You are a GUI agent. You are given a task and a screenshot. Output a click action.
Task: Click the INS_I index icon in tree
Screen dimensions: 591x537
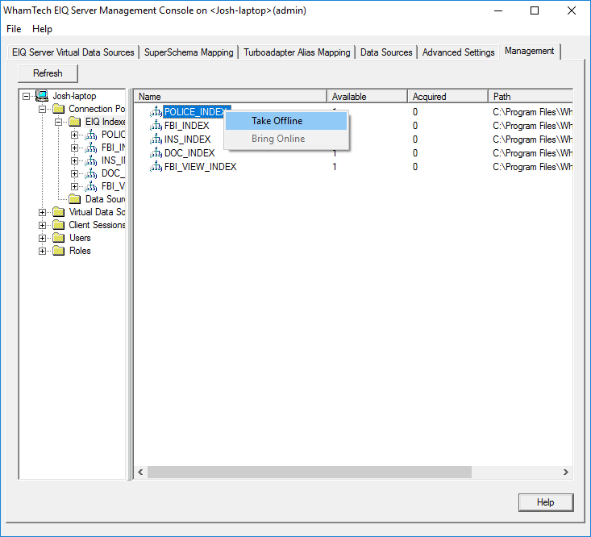(x=91, y=160)
